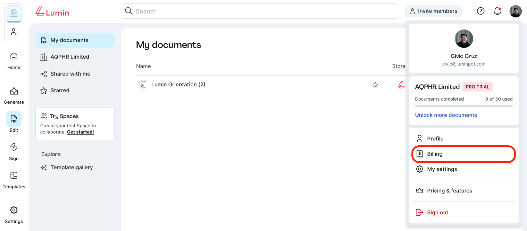Click the Lumin Orientation (2) file thumbnail
The height and width of the screenshot is (231, 527).
[x=144, y=85]
